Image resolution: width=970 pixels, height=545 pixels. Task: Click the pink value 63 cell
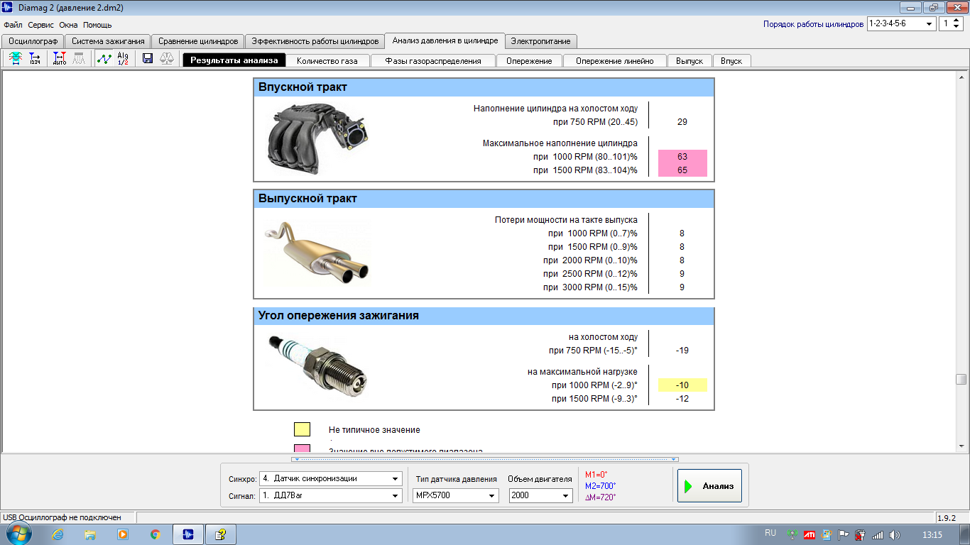(x=682, y=156)
